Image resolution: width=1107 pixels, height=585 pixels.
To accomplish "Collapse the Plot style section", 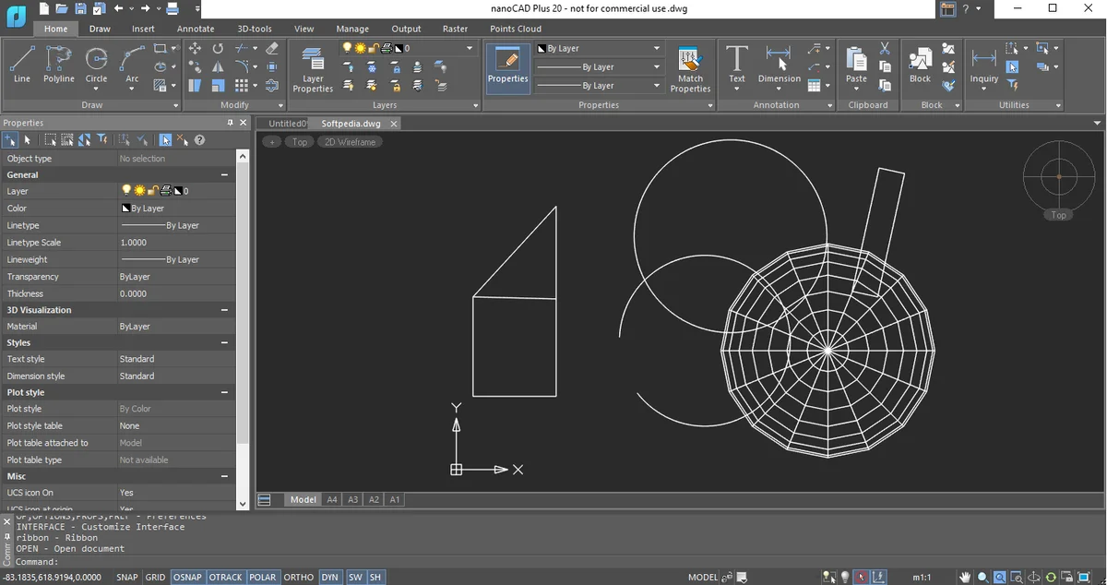I will 224,392.
